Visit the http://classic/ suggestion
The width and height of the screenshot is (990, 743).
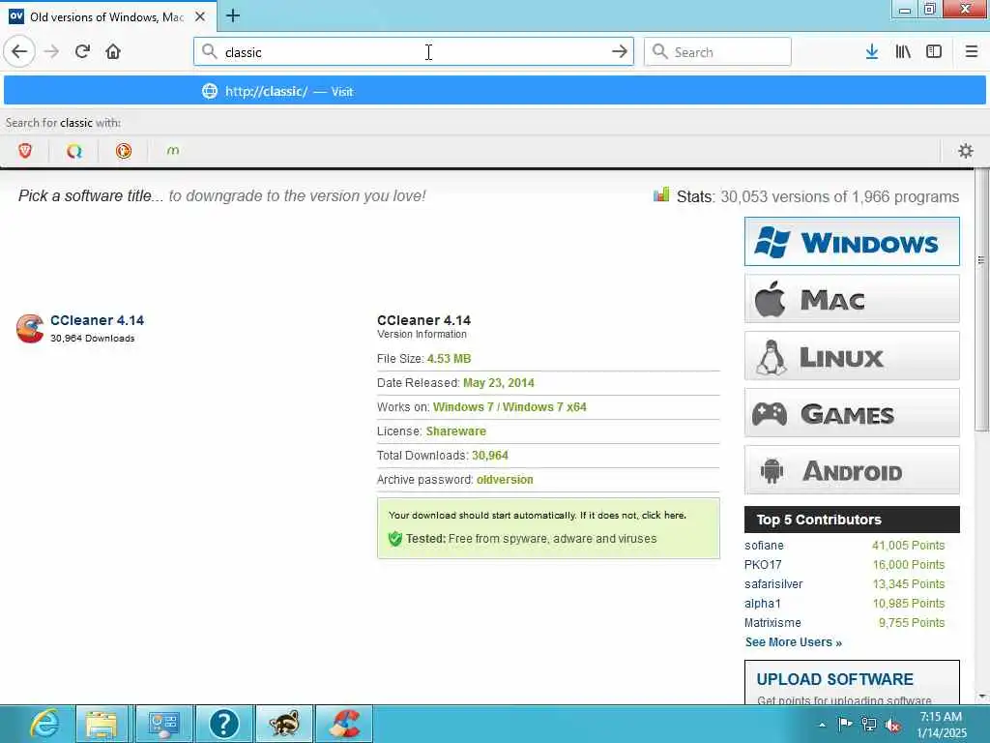[494, 91]
